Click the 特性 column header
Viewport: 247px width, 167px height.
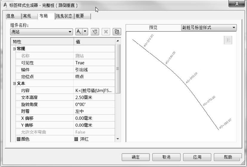[x=42, y=42]
